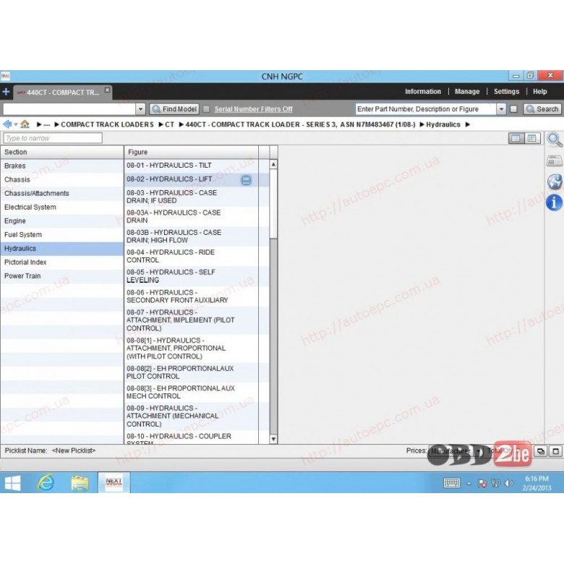
Task: Select the Chassis/Attachments section
Action: [62, 194]
